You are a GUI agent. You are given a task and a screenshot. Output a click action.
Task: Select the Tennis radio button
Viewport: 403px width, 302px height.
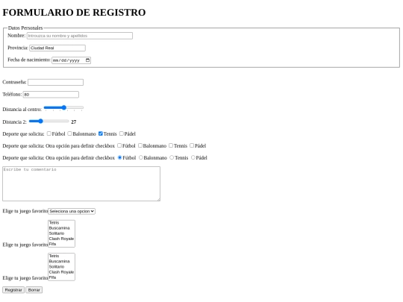click(172, 157)
